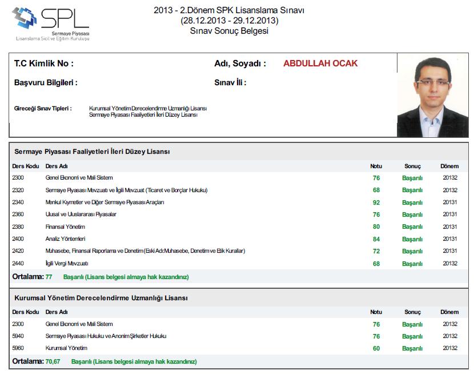Click the 'Adı, Soyadı :' label
Image resolution: width=474 pixels, height=374 pixels.
click(x=240, y=63)
